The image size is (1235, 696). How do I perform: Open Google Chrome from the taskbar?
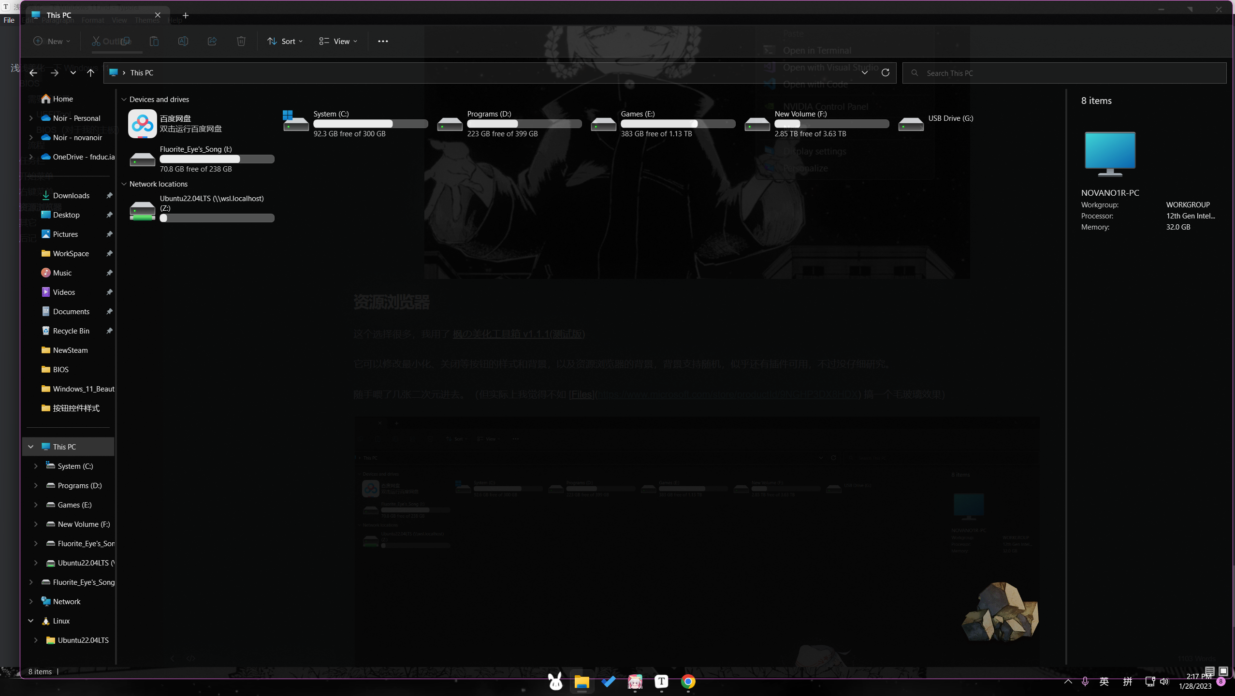(688, 681)
